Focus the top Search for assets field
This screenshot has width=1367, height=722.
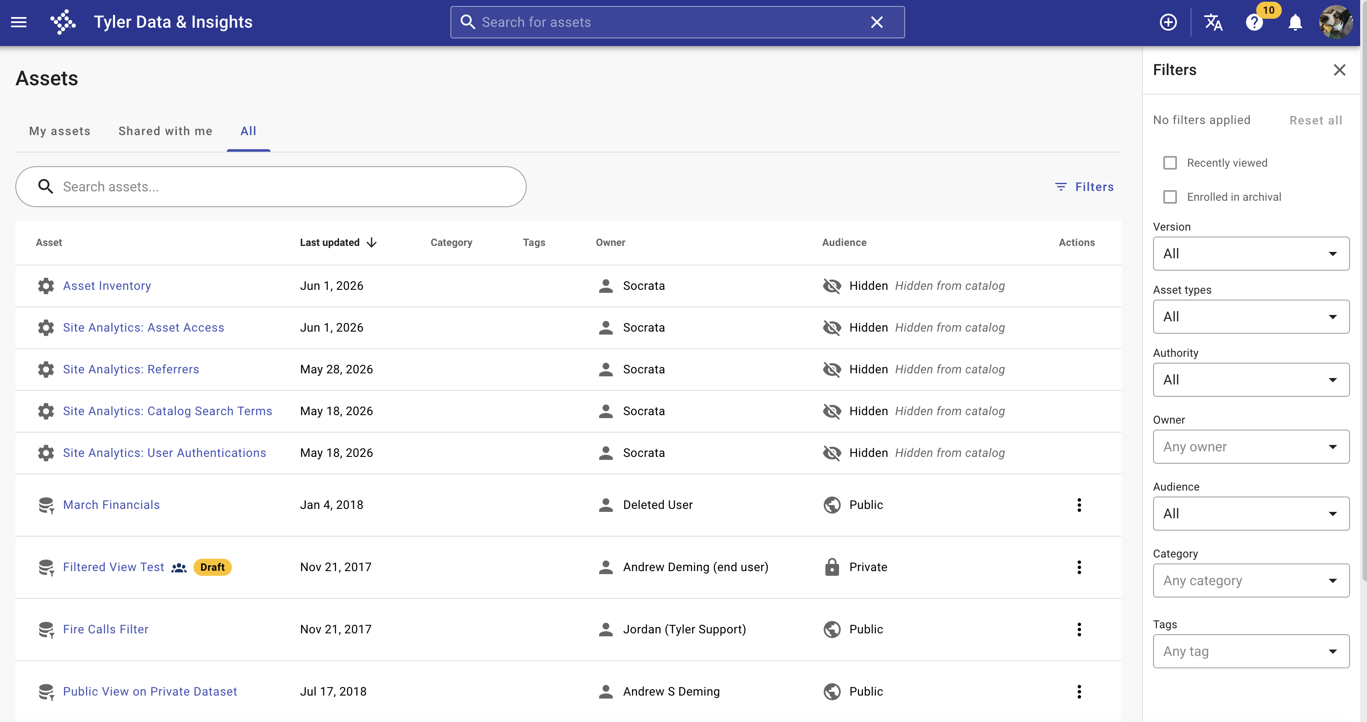click(677, 22)
